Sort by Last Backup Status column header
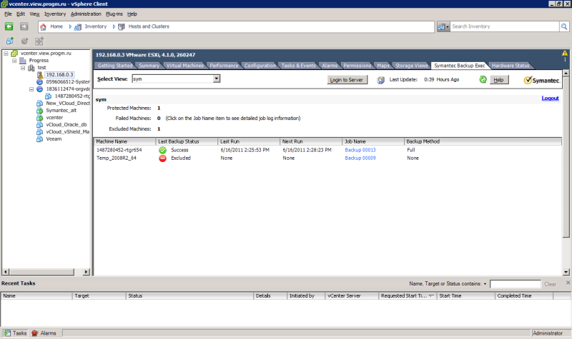This screenshot has height=339, width=572. click(x=187, y=141)
